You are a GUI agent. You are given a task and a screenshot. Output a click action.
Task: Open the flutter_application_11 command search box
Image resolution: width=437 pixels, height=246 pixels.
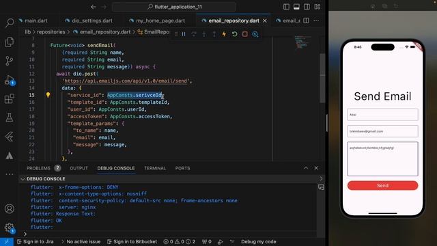174,7
